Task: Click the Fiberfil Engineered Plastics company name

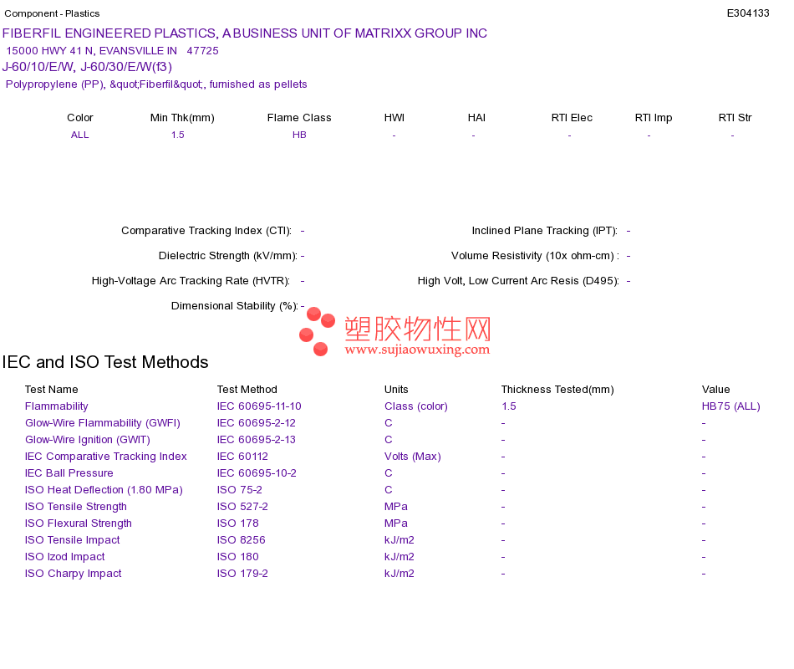Action: (x=245, y=33)
